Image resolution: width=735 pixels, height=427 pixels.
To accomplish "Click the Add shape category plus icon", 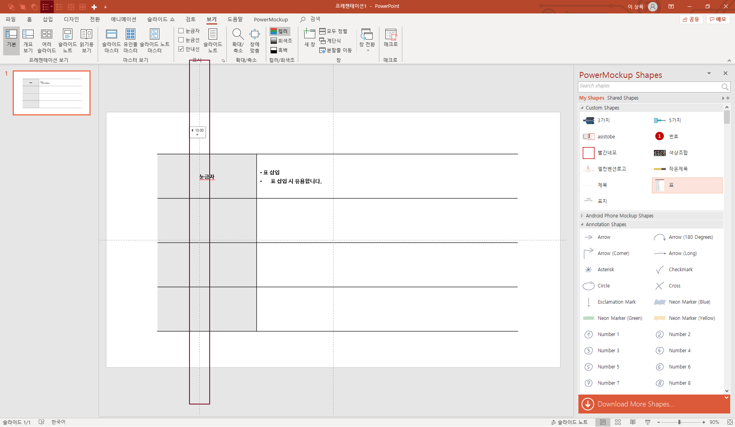I will click(x=728, y=98).
